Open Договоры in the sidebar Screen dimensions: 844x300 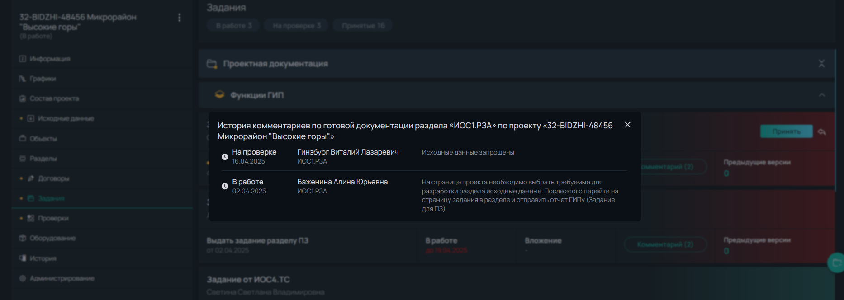coord(53,178)
